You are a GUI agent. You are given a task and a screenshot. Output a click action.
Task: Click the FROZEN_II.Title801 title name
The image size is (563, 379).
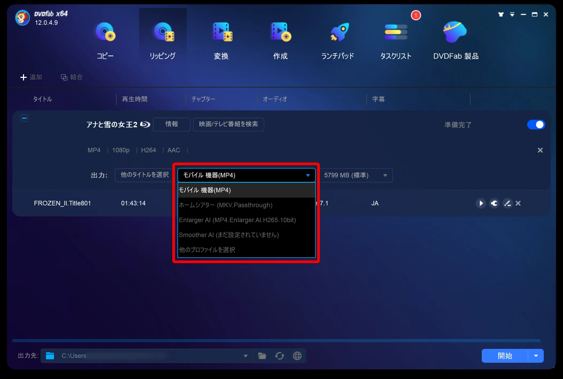(62, 203)
